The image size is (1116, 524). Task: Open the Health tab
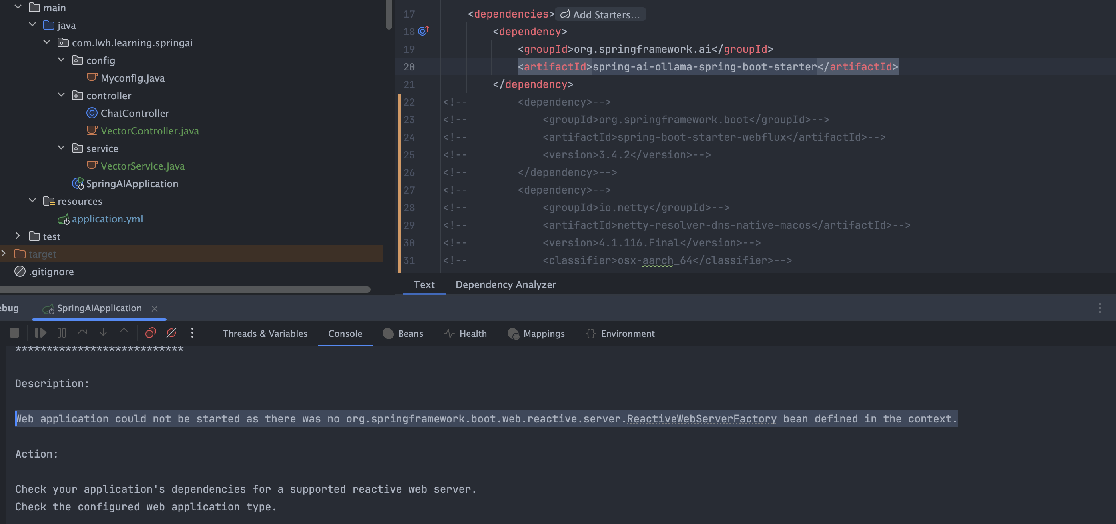465,334
